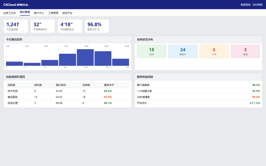Click the 01:45 wait time cell
This screenshot has height=166, width=266.
point(59,91)
